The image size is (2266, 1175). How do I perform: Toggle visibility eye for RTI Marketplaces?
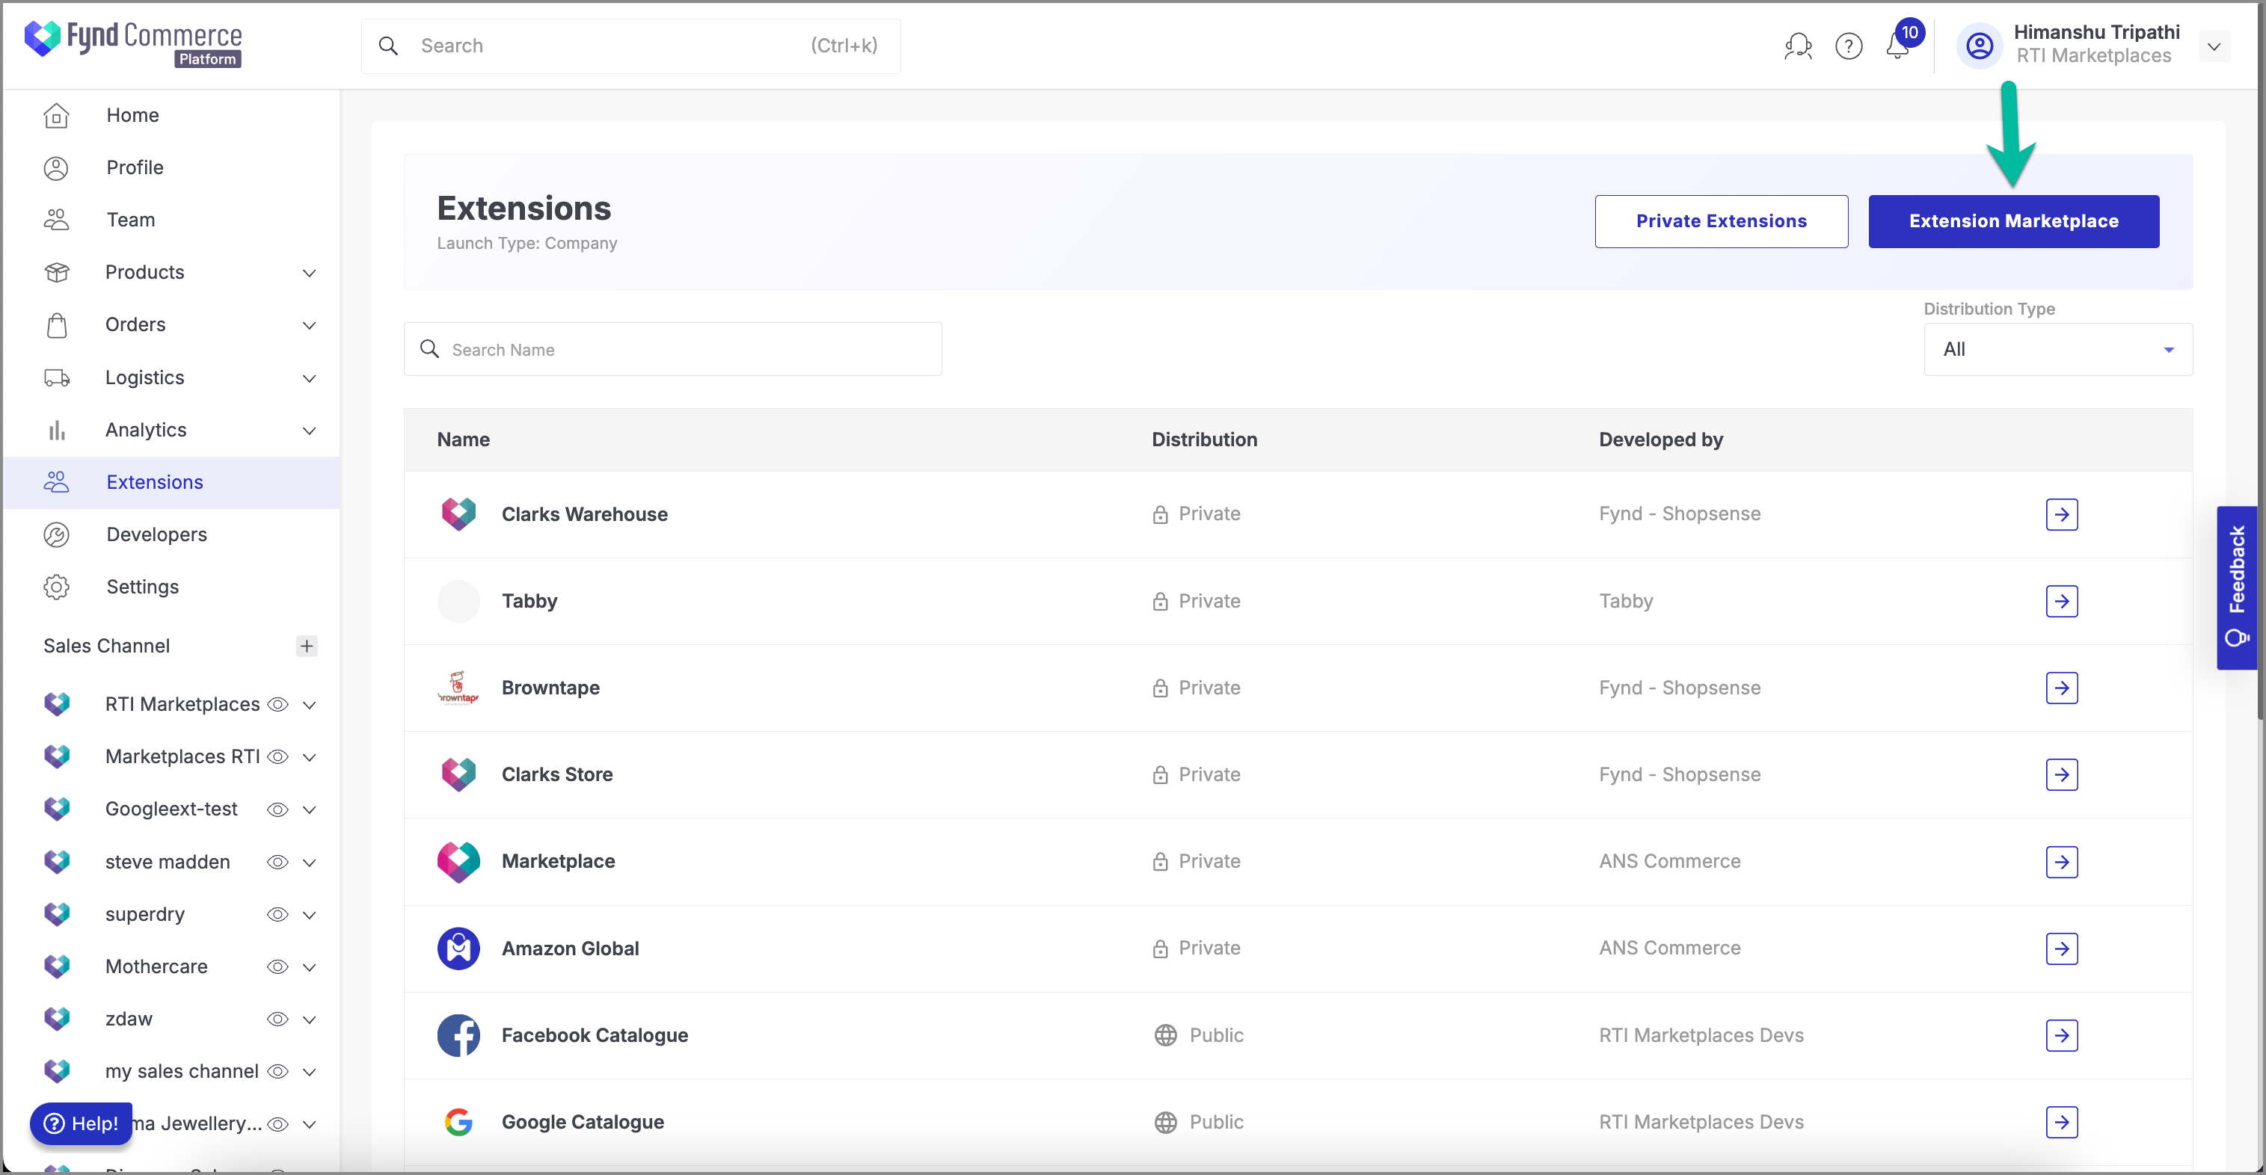(278, 704)
